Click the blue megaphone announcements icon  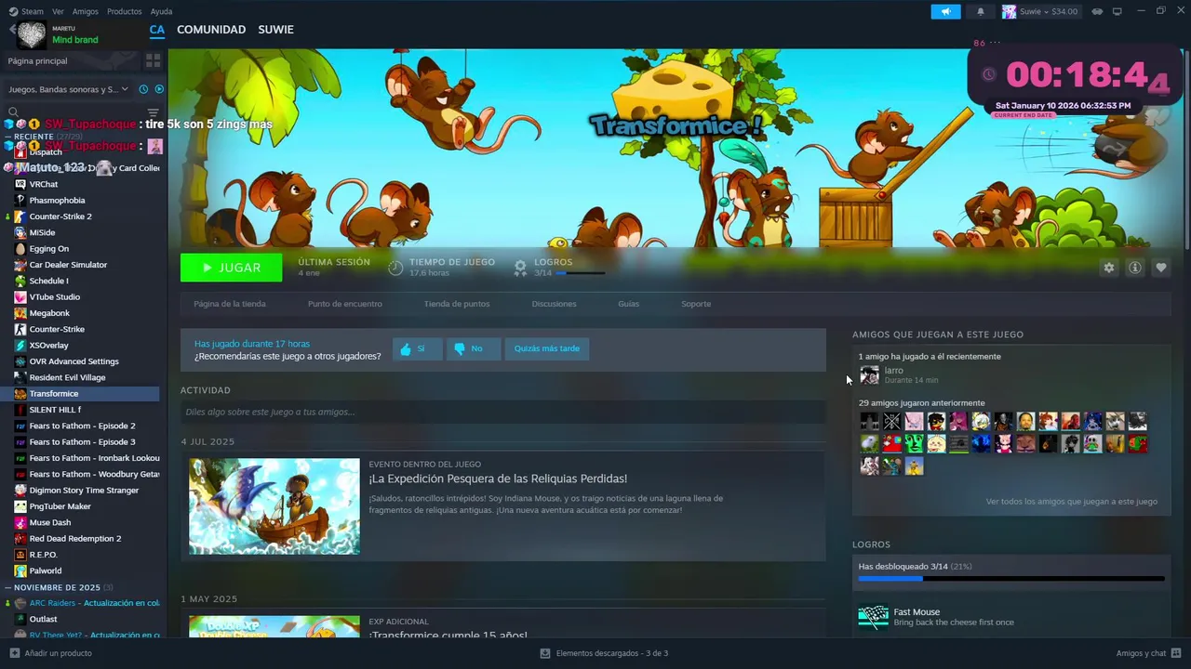(945, 11)
